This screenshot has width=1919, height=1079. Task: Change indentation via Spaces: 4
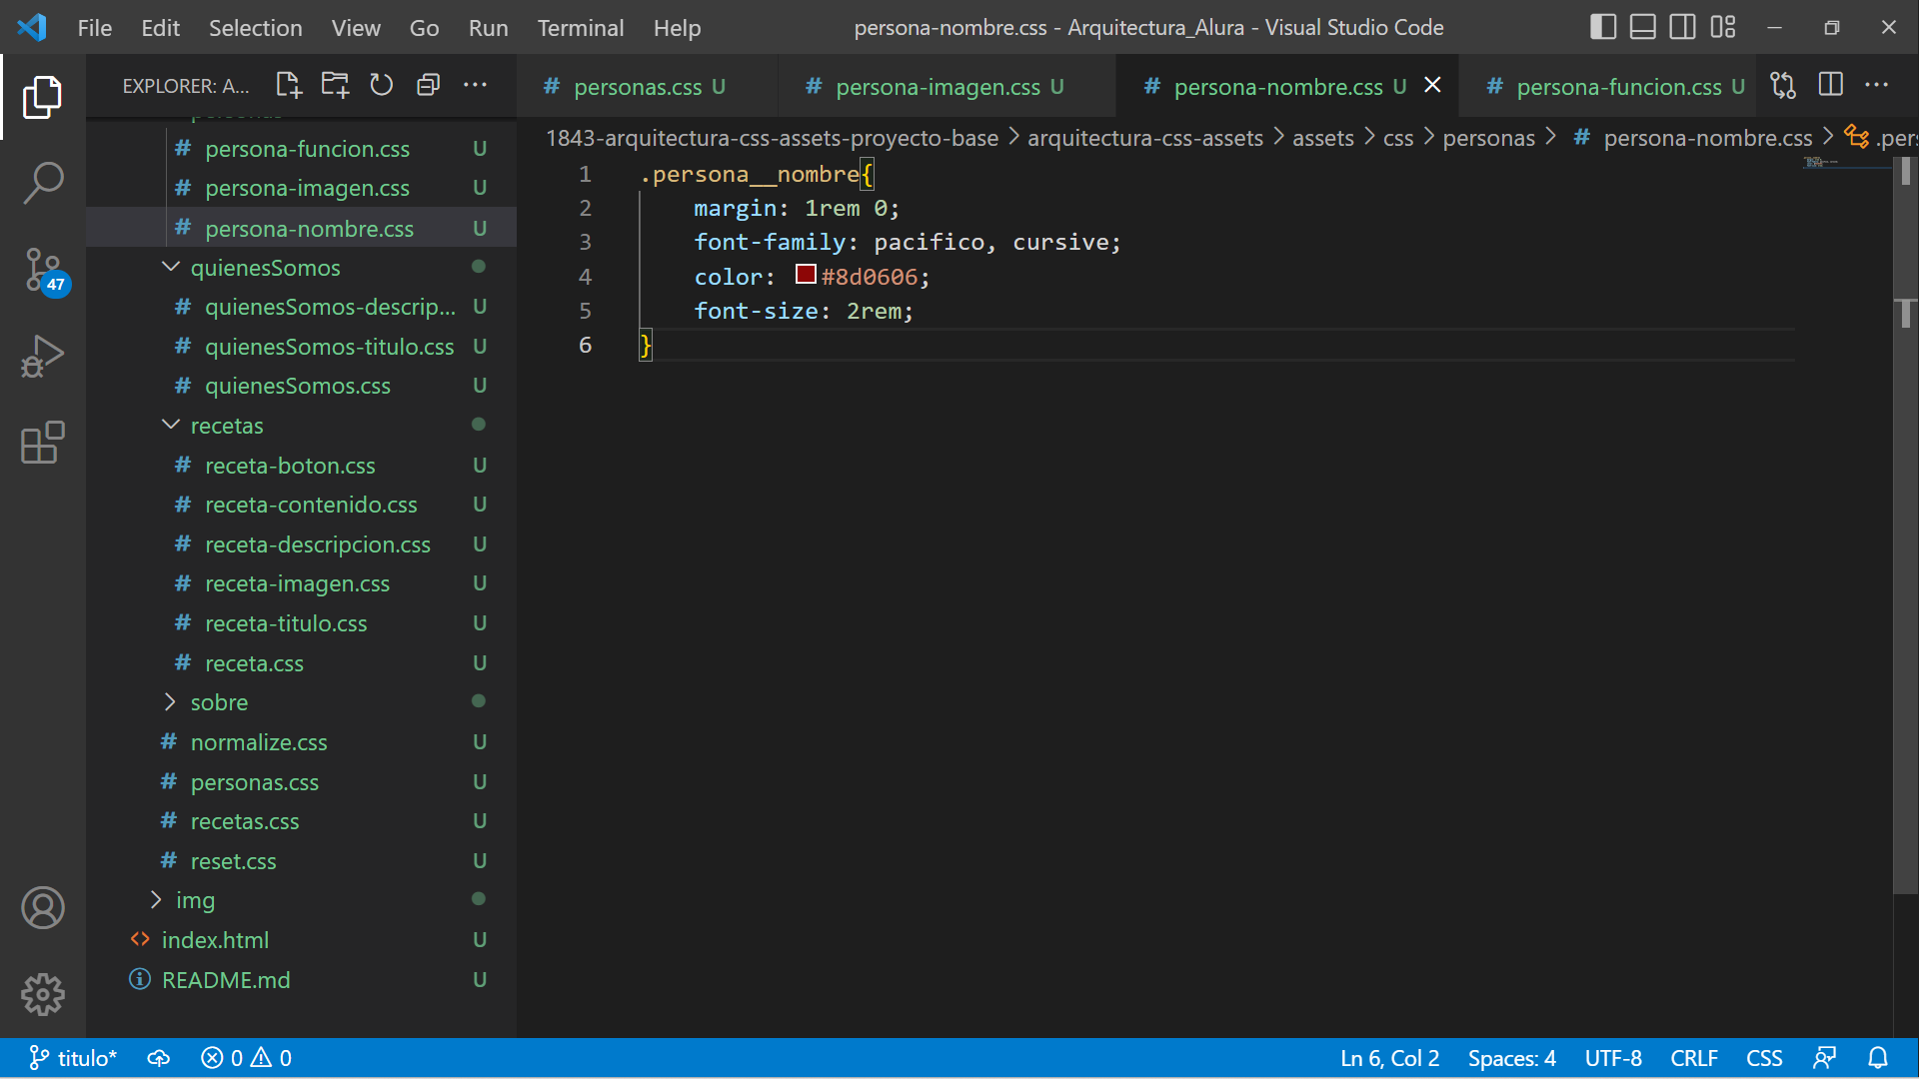(x=1511, y=1058)
